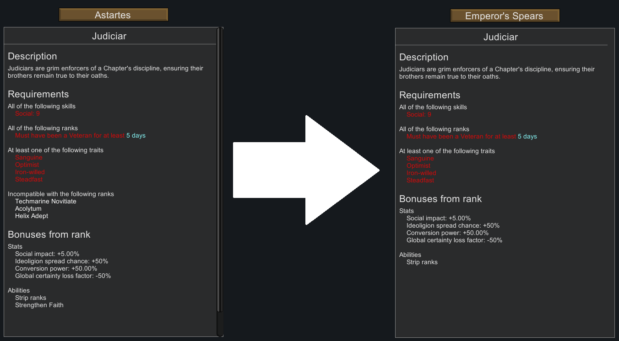Click Judiciar title in the Astartes panel

pyautogui.click(x=109, y=36)
